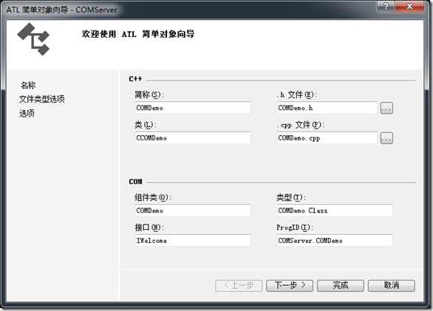Click the .cpp 文件(P) label
The width and height of the screenshot is (433, 311).
click(301, 125)
